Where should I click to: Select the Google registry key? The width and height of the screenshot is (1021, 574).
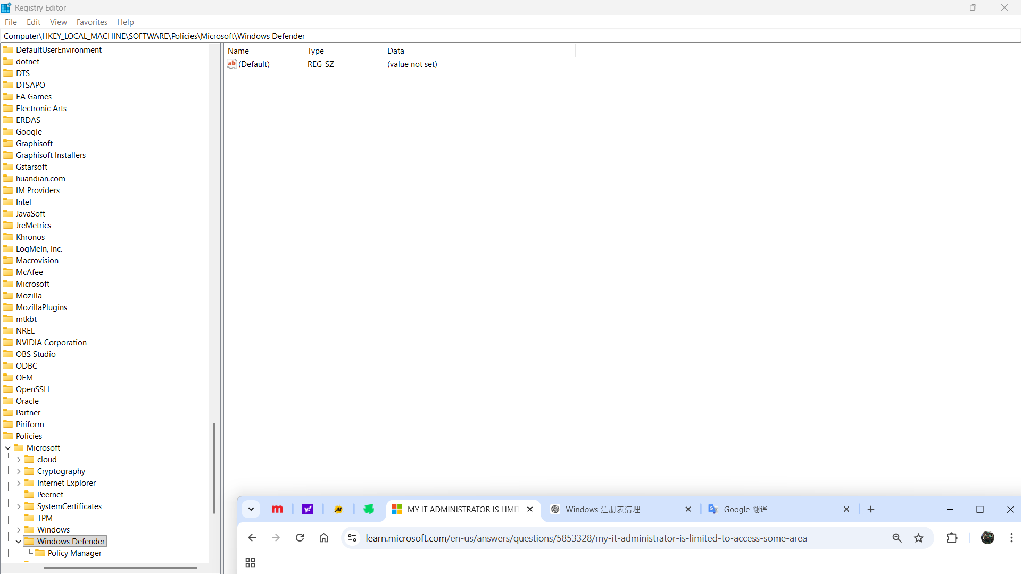29,132
